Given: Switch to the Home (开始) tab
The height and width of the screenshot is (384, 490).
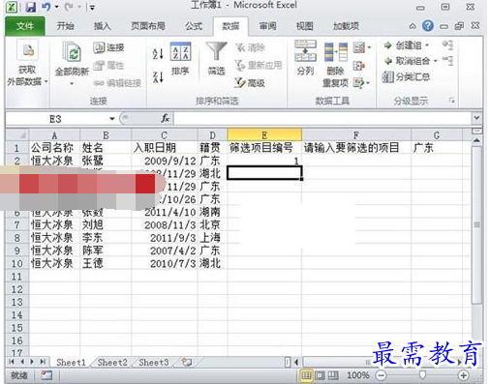Looking at the screenshot, I should [65, 26].
